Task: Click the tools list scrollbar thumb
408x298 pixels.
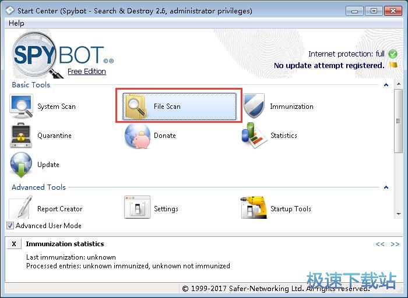Action: (398, 121)
